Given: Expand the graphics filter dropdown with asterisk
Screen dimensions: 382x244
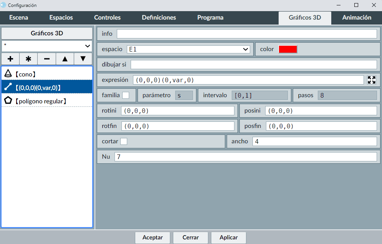Looking at the screenshot, I should point(47,46).
